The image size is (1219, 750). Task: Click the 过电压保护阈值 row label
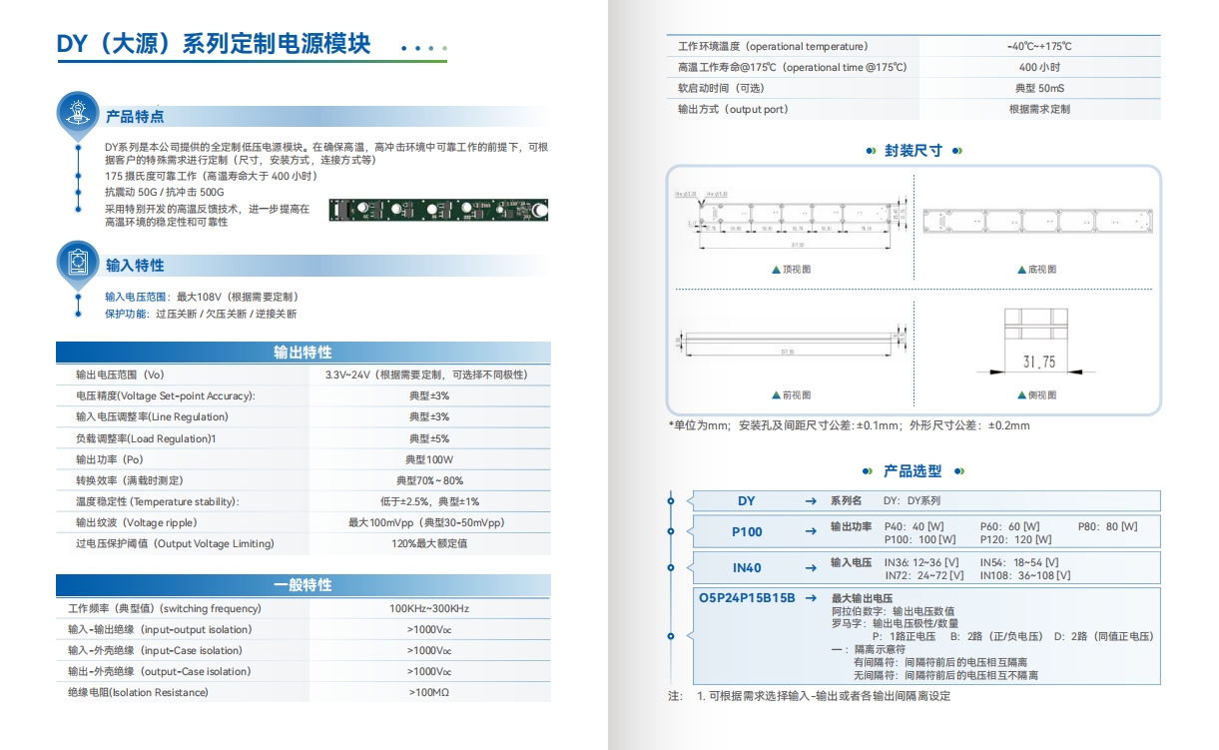(x=175, y=543)
